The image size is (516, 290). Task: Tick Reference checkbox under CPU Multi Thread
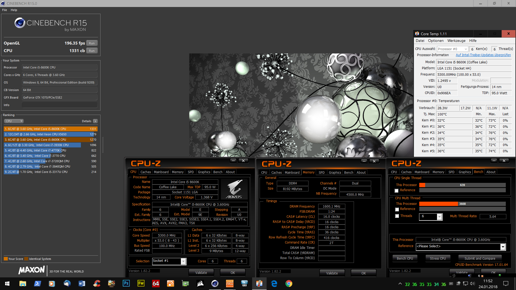pyautogui.click(x=397, y=209)
